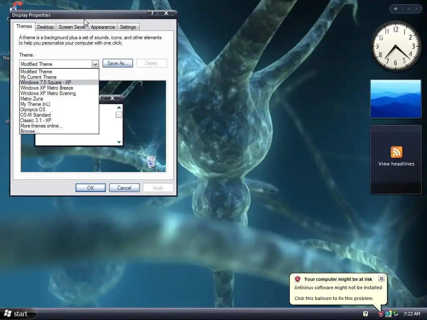Switch to the Themes tab
The width and height of the screenshot is (427, 320).
coord(24,26)
